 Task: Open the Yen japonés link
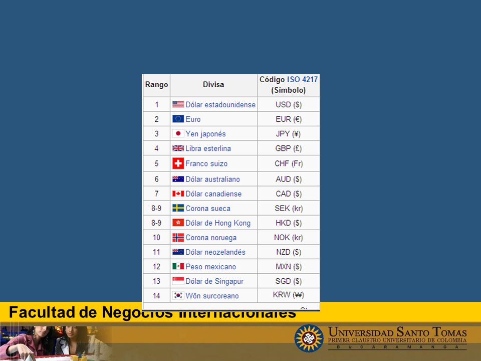coord(205,134)
